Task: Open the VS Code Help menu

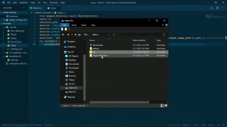Action: click(62, 2)
